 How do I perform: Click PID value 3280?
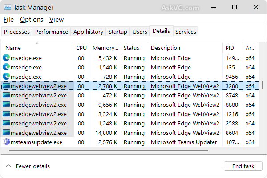pos(232,86)
